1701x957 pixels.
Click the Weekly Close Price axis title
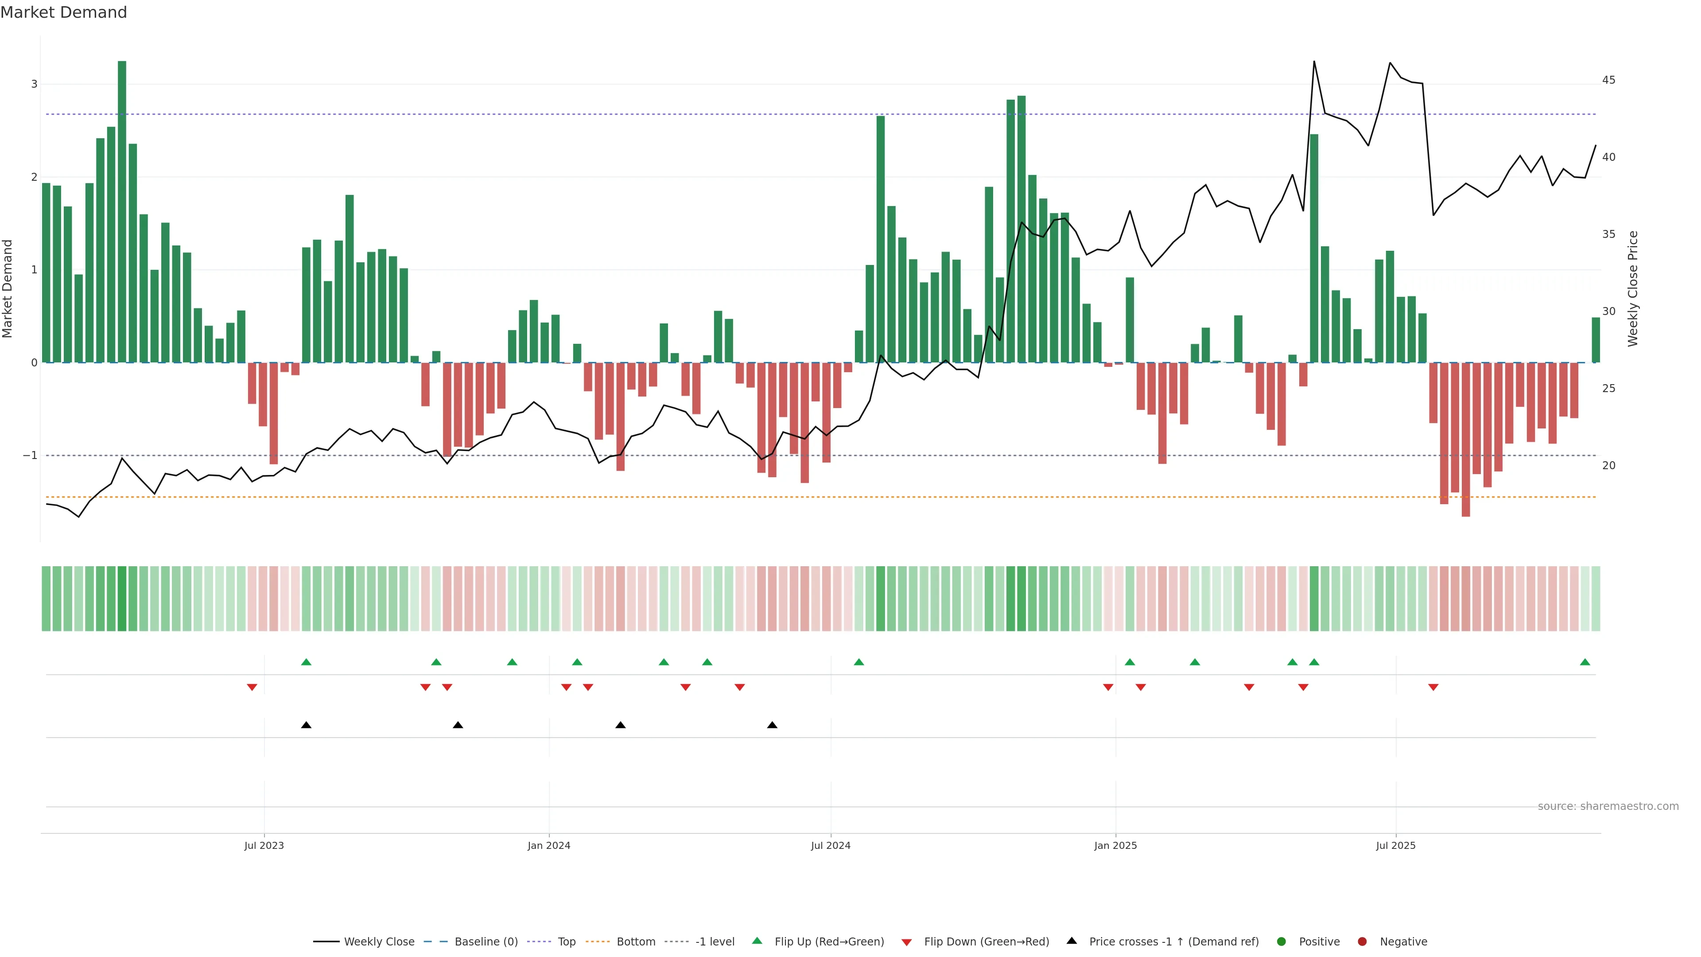click(x=1633, y=288)
